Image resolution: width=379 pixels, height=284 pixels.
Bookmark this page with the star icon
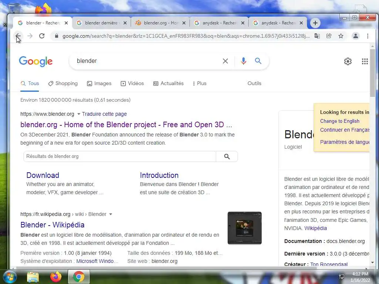point(341,36)
